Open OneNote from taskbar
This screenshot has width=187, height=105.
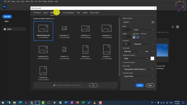(72, 103)
